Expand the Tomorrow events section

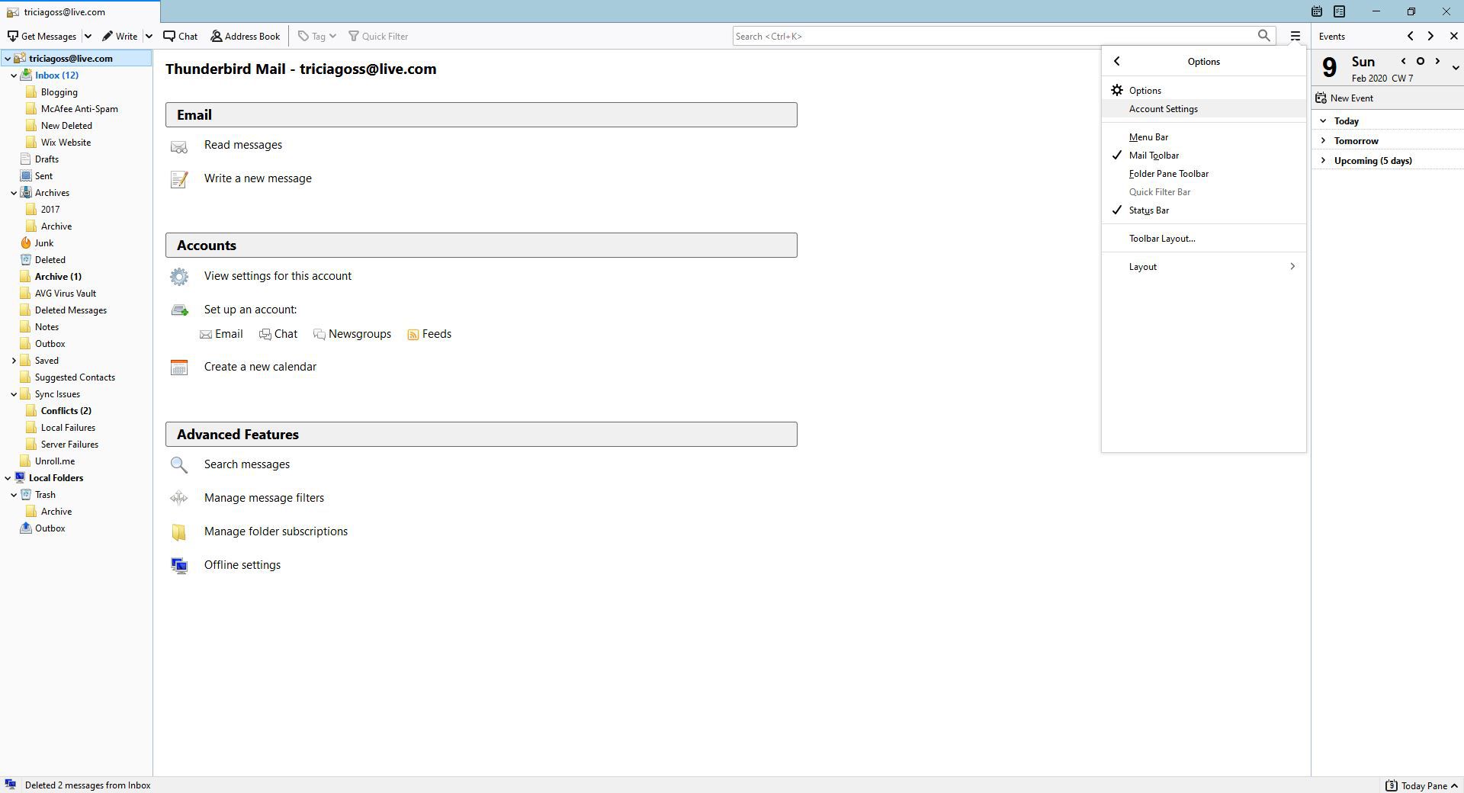[x=1323, y=140]
